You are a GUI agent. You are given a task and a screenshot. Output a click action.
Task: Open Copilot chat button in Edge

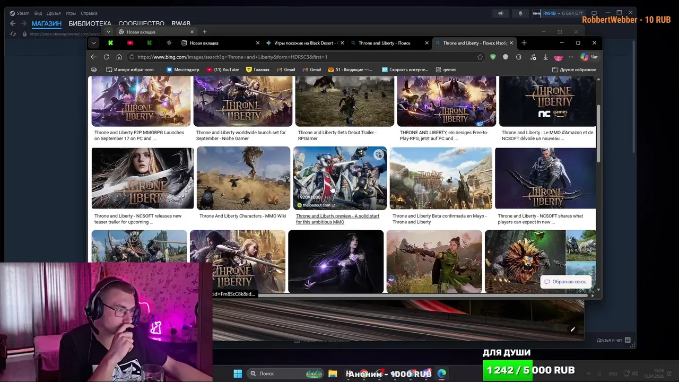[x=589, y=57]
